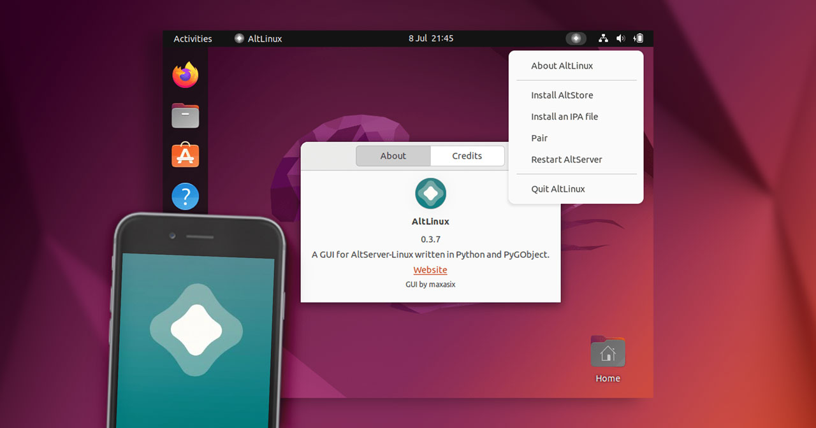Tap the AltStore logo on the phone

(x=196, y=329)
